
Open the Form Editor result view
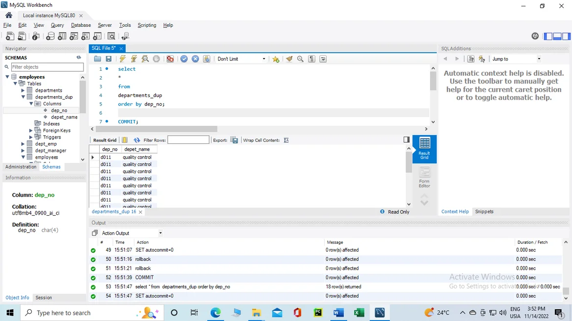pyautogui.click(x=424, y=177)
